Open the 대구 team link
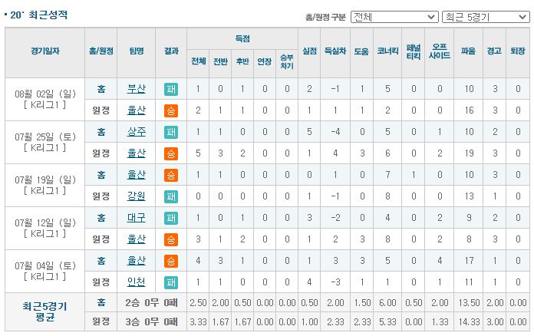 (137, 218)
